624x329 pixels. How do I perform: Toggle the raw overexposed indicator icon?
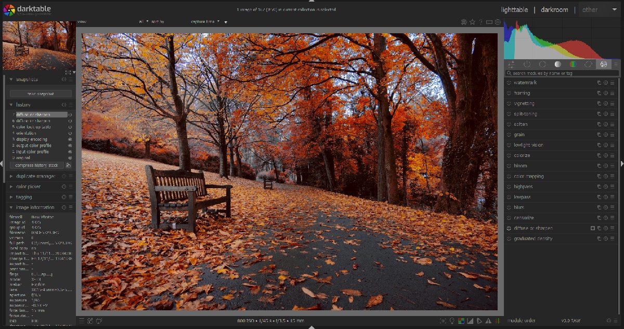pyautogui.click(x=461, y=321)
